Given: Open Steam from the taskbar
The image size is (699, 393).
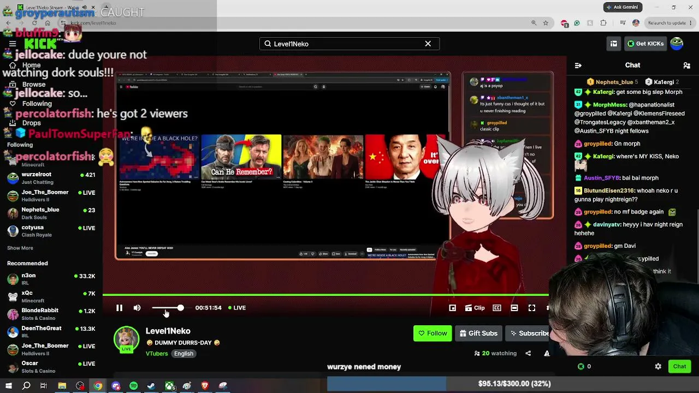Looking at the screenshot, I should coord(151,386).
